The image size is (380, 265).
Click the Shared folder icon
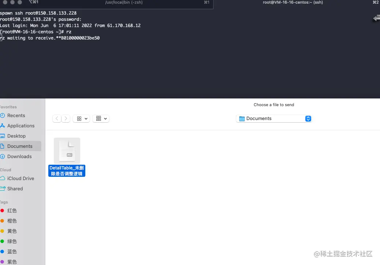[x=3, y=189]
